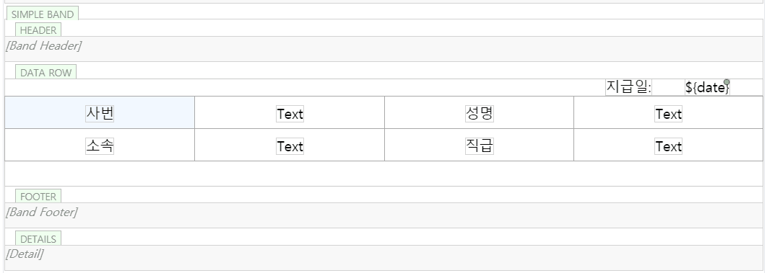767x273 pixels.
Task: Select the Text item next to 직급
Action: tap(669, 146)
